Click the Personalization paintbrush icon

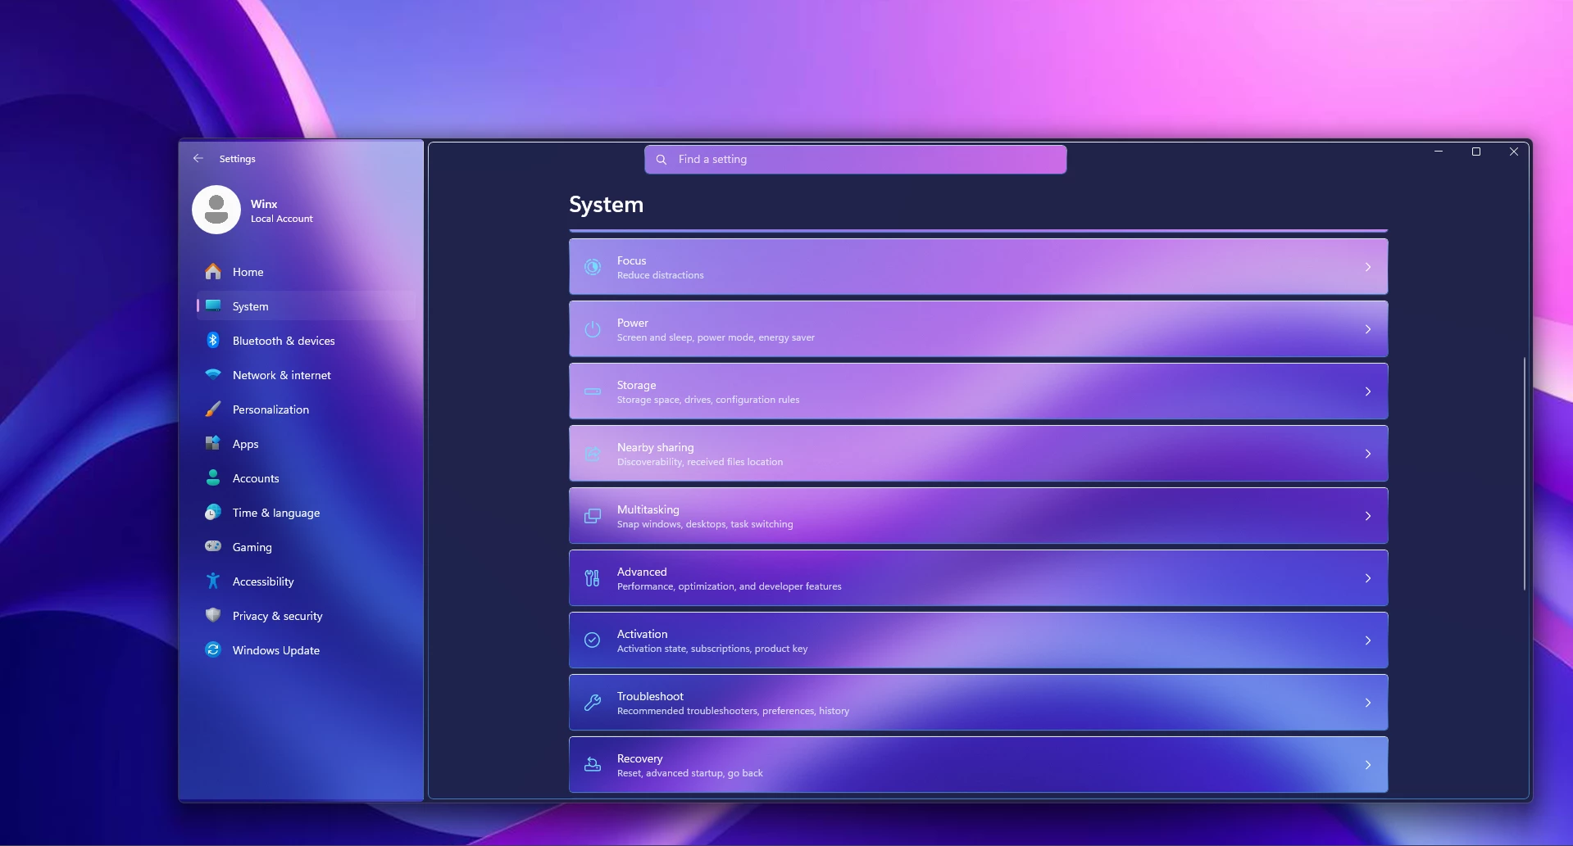click(213, 409)
